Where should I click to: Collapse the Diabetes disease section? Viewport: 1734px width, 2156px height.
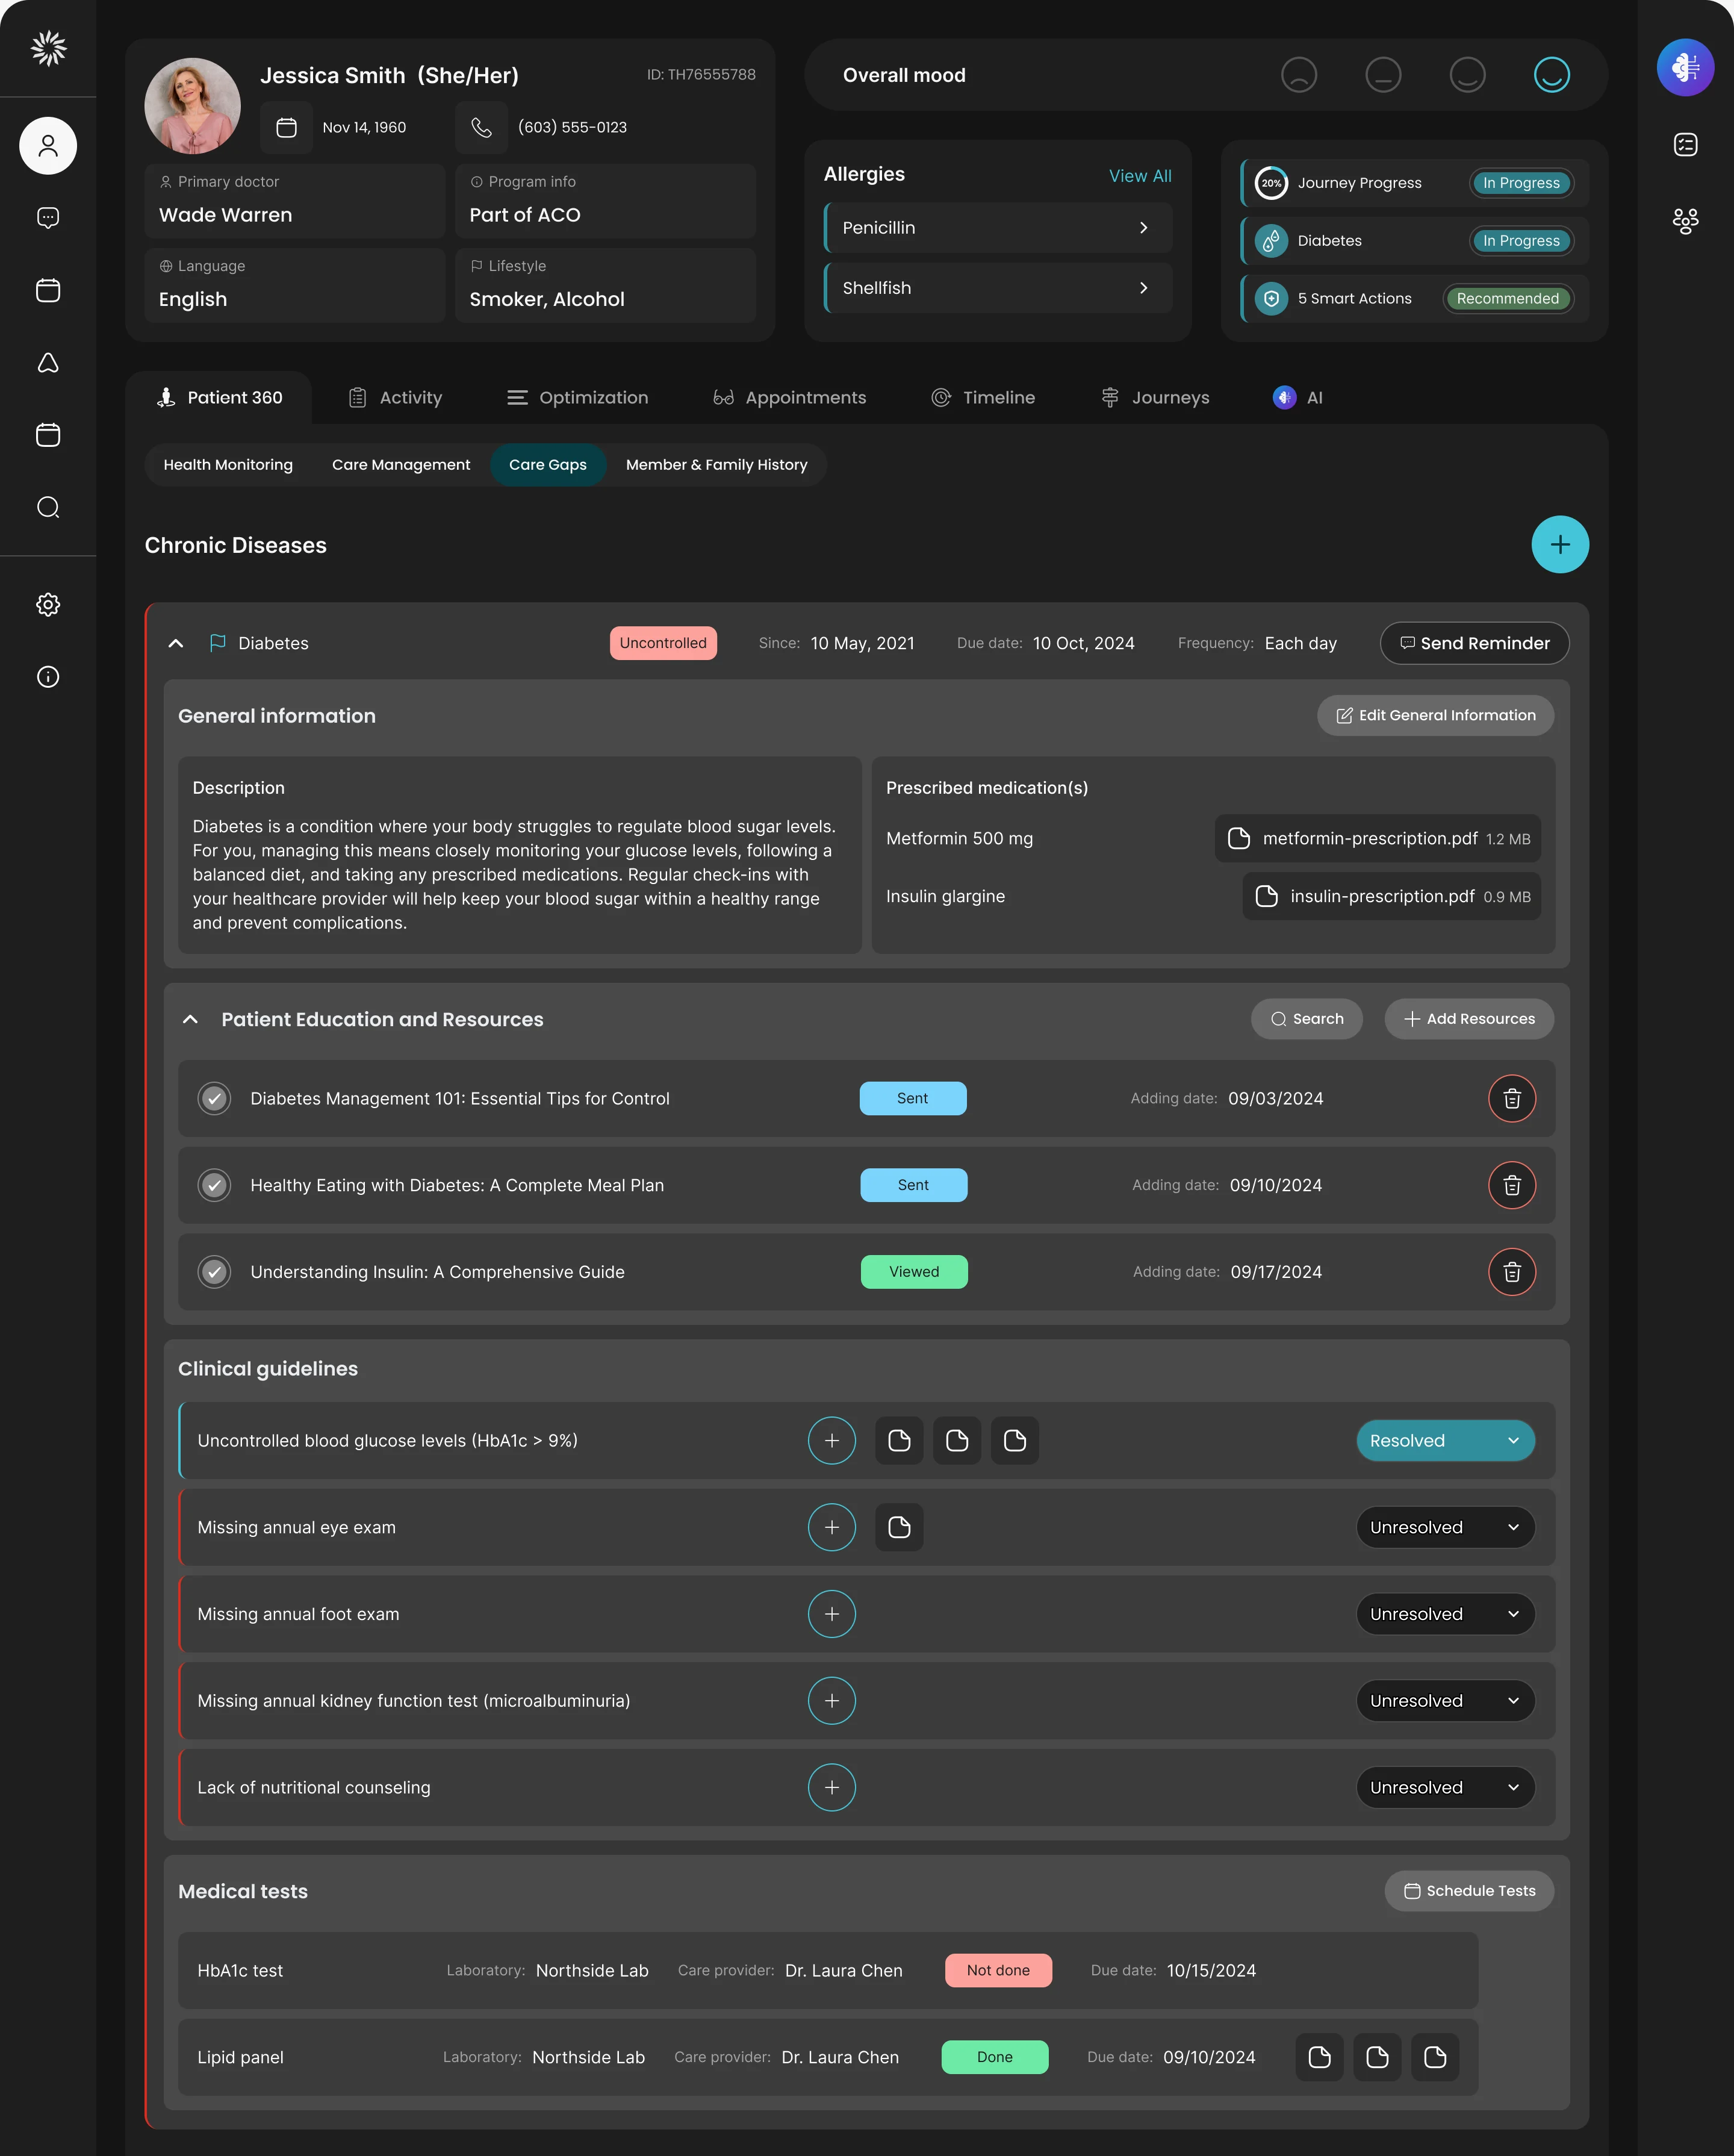[176, 643]
